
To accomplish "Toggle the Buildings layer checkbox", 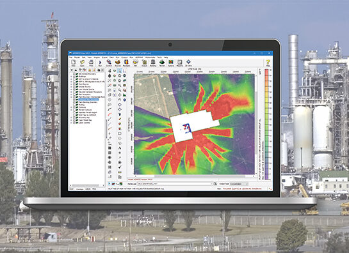I will pos(74,77).
